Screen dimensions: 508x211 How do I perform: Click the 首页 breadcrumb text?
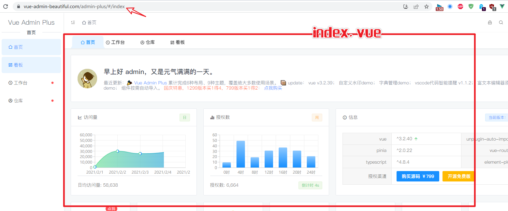tap(92, 22)
